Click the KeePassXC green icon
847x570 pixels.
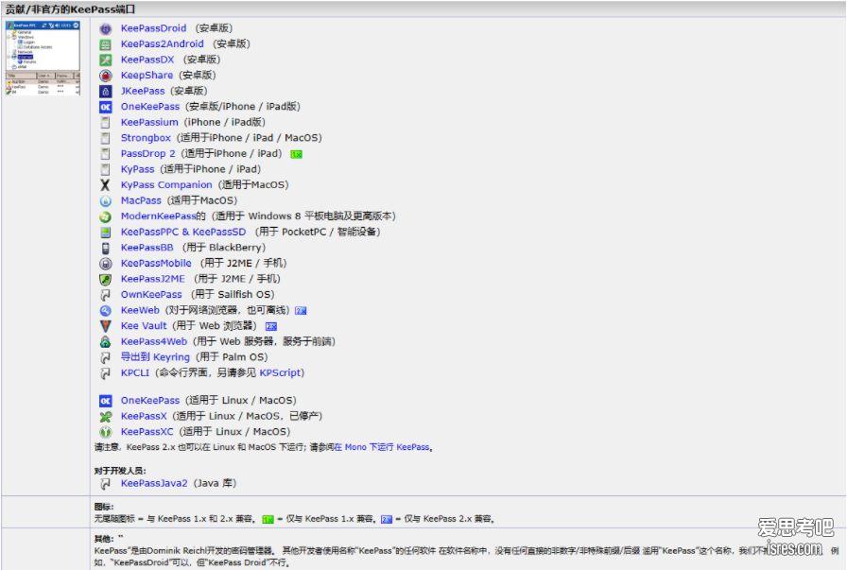(x=105, y=433)
